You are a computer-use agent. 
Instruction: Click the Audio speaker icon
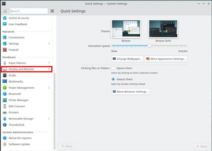point(5,75)
